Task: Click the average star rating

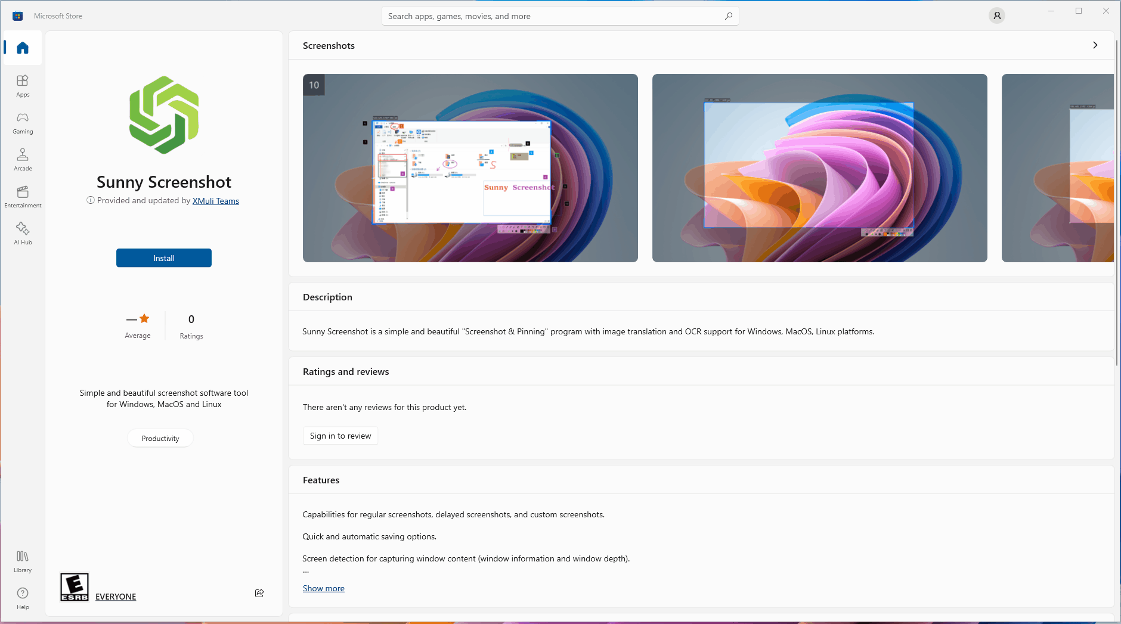Action: point(138,326)
